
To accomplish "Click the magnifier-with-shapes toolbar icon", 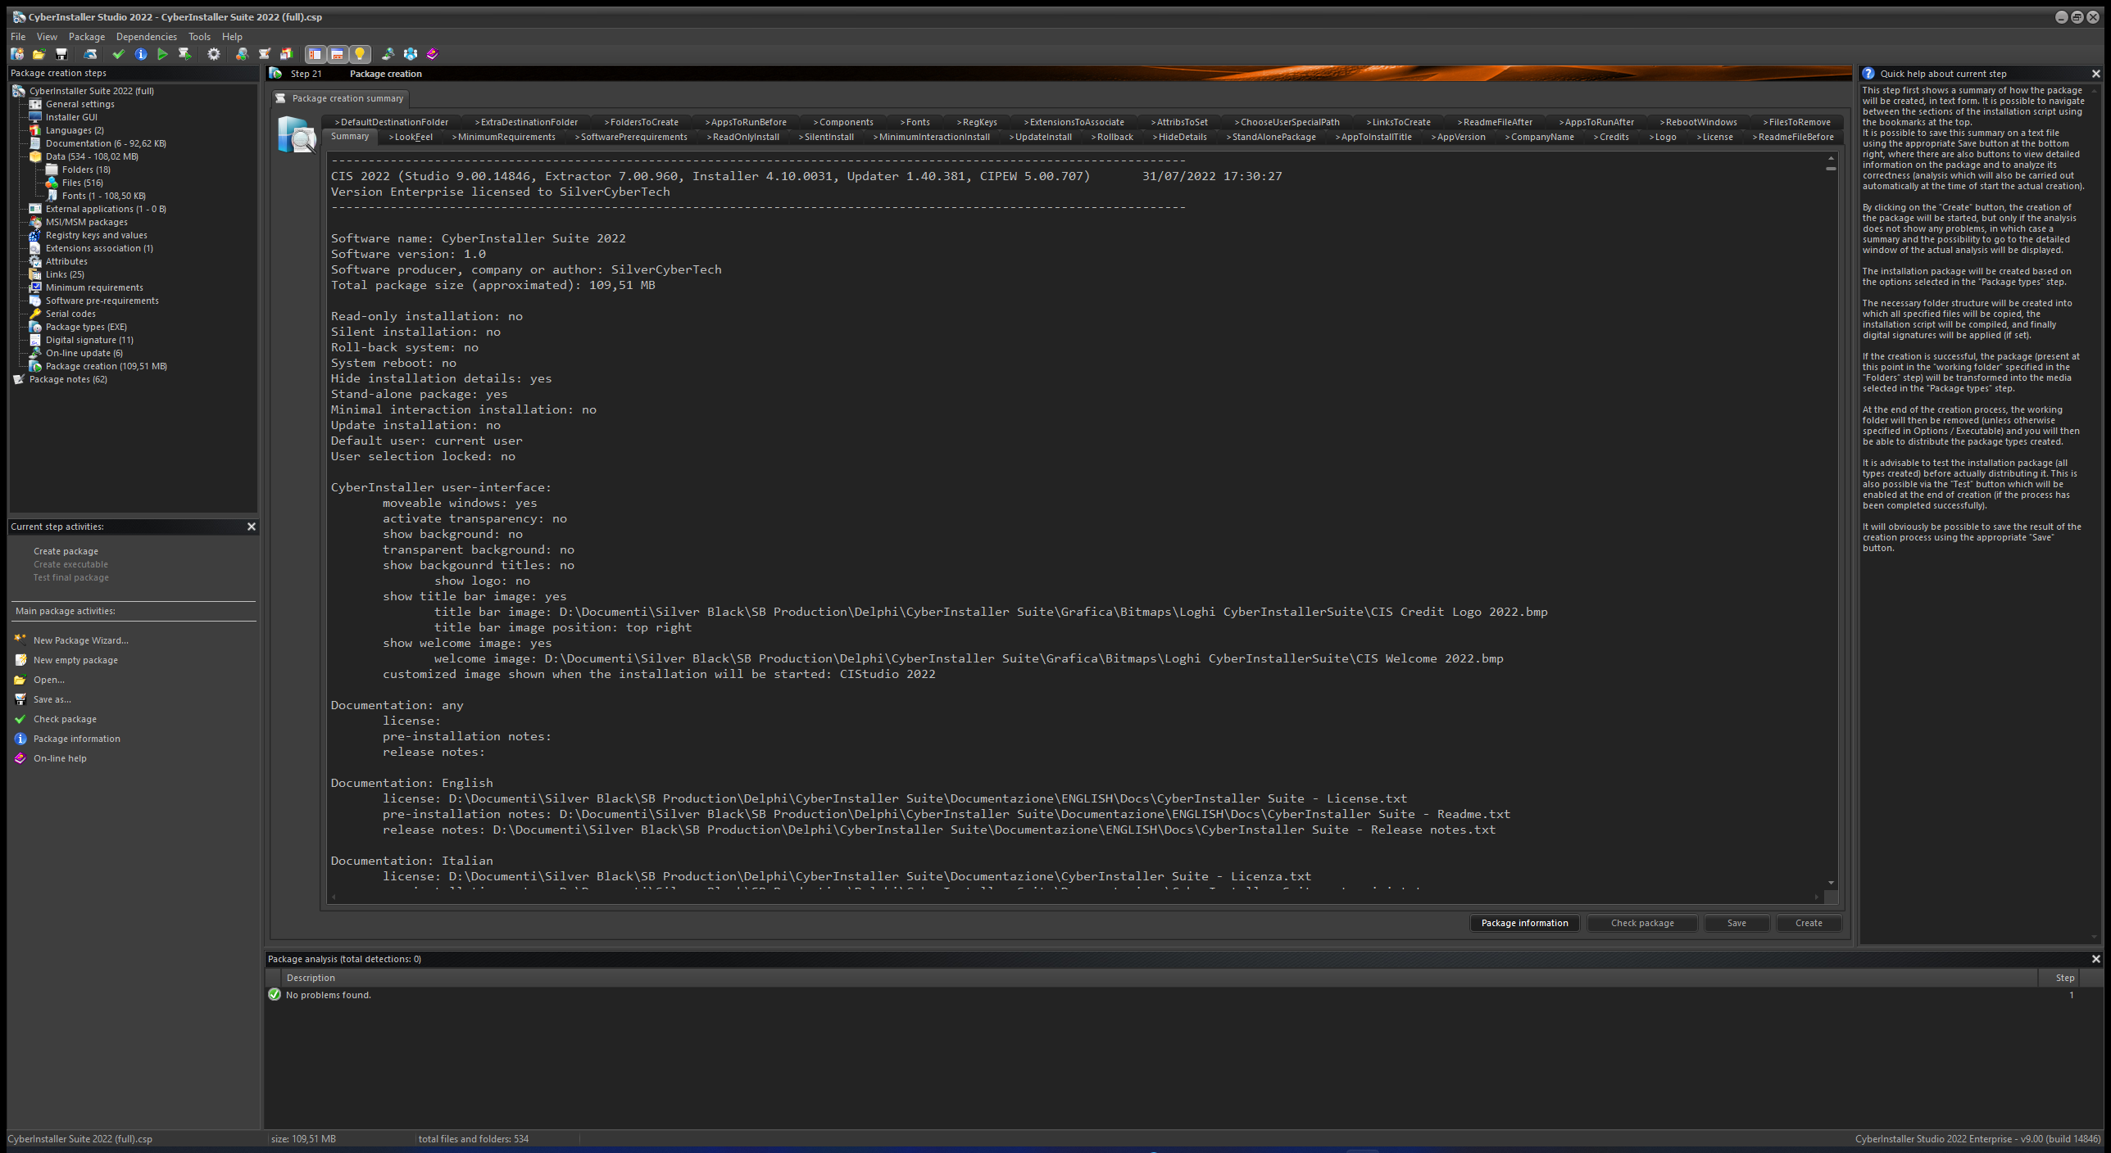I will click(242, 54).
